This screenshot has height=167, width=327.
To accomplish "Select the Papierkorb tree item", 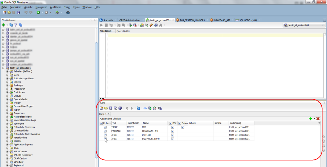I will tap(18, 165).
